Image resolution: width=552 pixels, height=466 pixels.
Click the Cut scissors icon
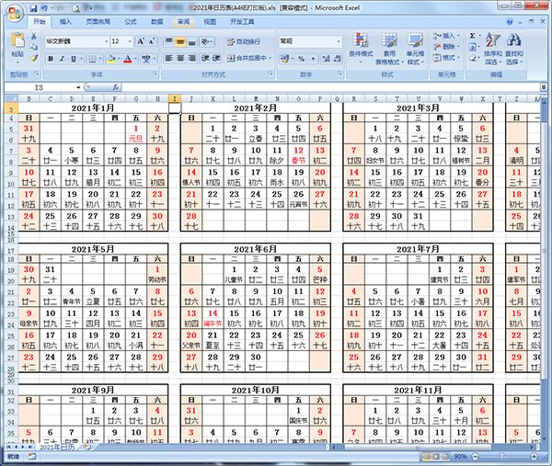coord(34,36)
